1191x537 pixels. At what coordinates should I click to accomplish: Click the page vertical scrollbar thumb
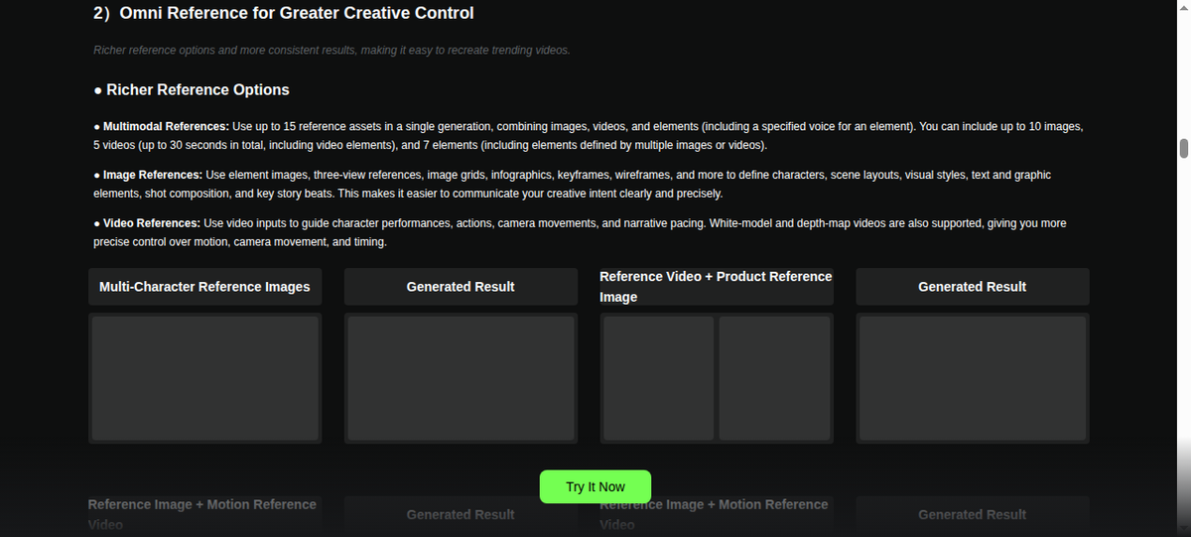(1183, 148)
